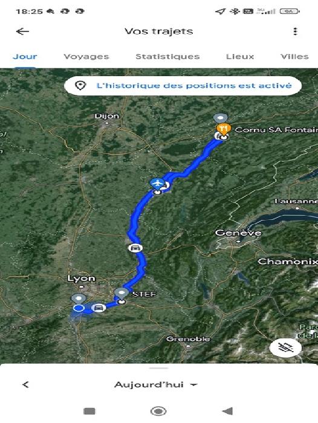Tap the location history enabled banner
Viewport: 318px width, 423px height.
pyautogui.click(x=183, y=86)
